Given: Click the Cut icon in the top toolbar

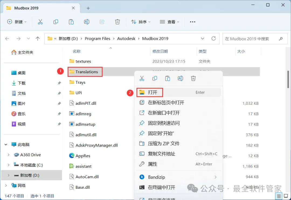Looking at the screenshot, I should coord(40,22).
